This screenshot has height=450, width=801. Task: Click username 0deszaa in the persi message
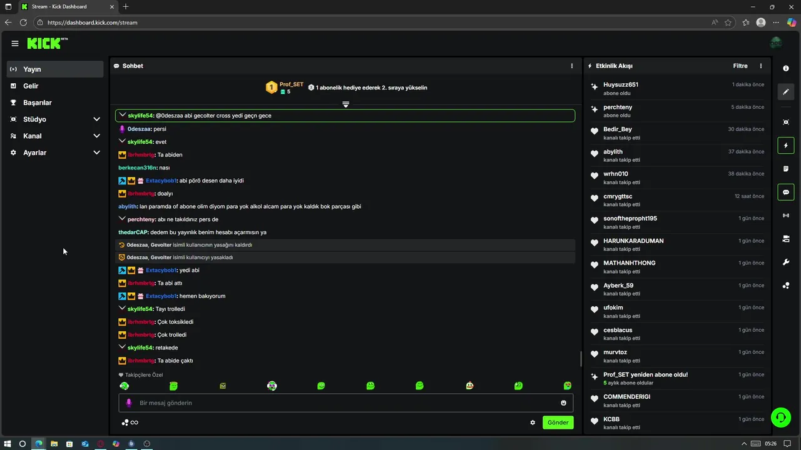(x=139, y=129)
